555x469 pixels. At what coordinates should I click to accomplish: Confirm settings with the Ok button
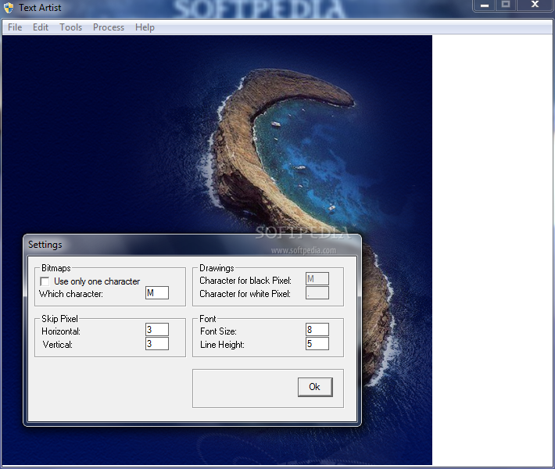point(315,387)
